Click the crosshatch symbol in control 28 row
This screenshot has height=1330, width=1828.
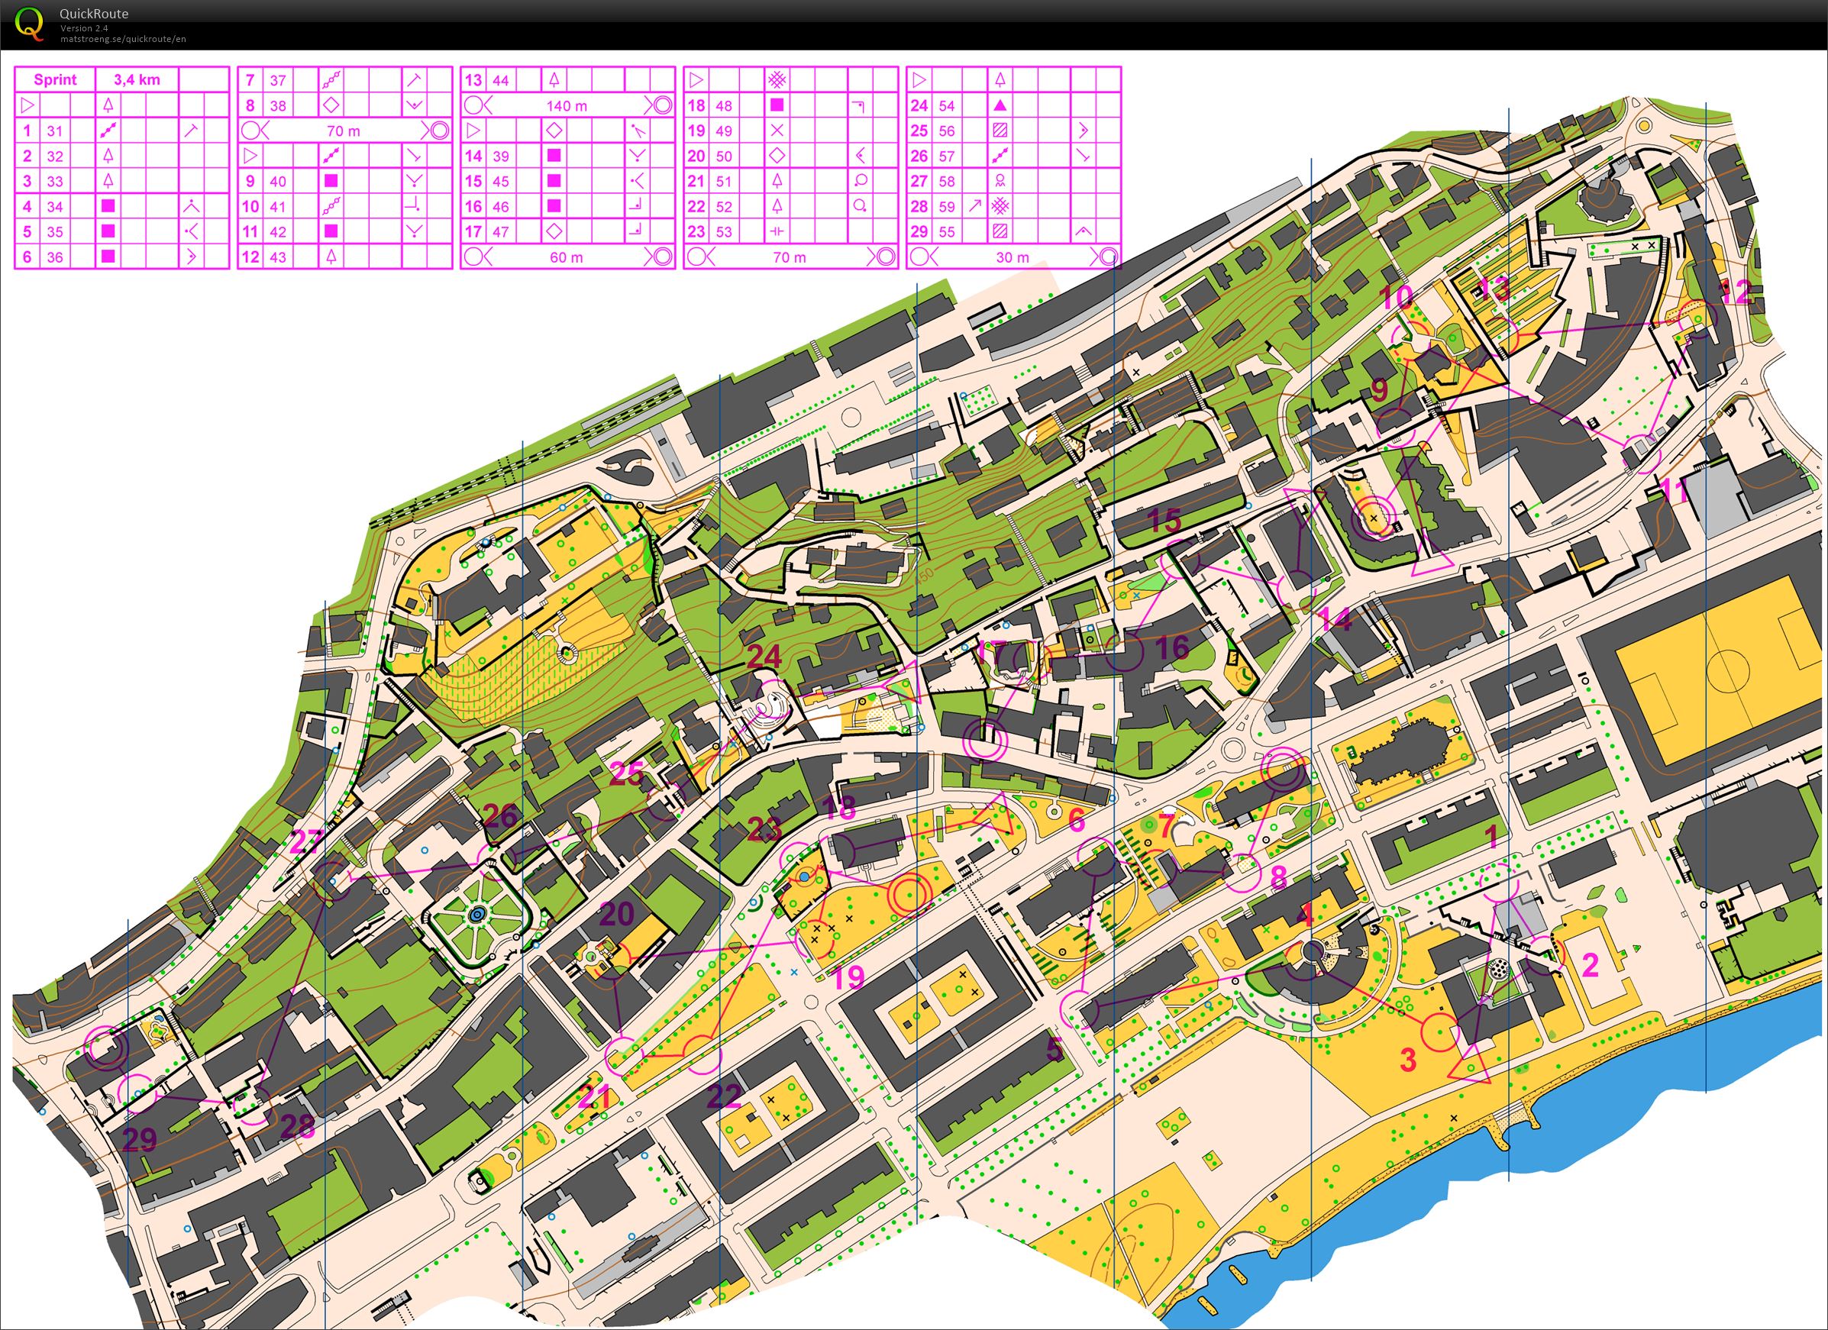click(x=1000, y=206)
